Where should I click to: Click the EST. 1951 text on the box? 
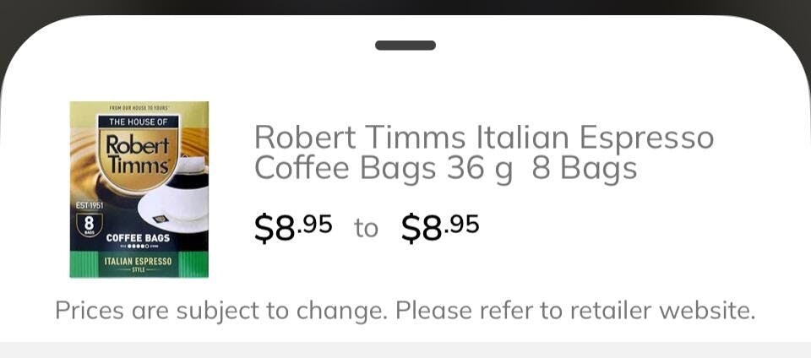[x=88, y=203]
